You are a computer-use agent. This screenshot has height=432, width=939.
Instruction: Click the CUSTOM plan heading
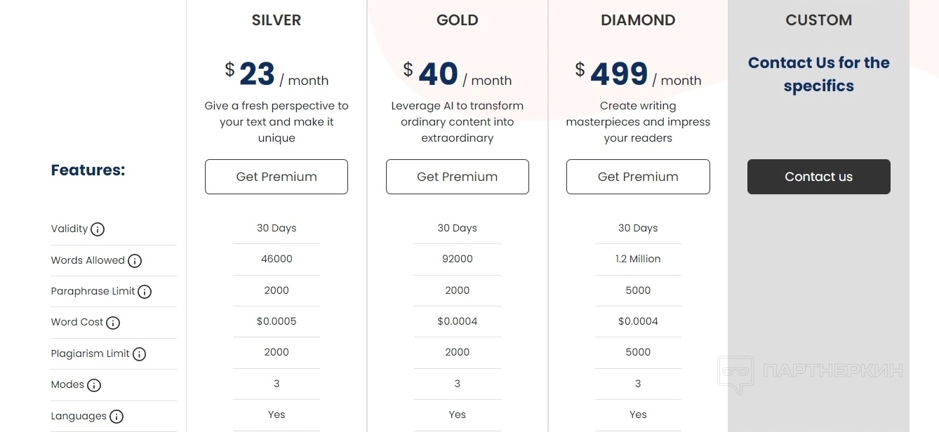[819, 20]
